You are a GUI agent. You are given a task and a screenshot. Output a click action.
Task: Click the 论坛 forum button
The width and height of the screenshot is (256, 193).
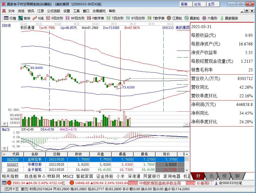199,4
